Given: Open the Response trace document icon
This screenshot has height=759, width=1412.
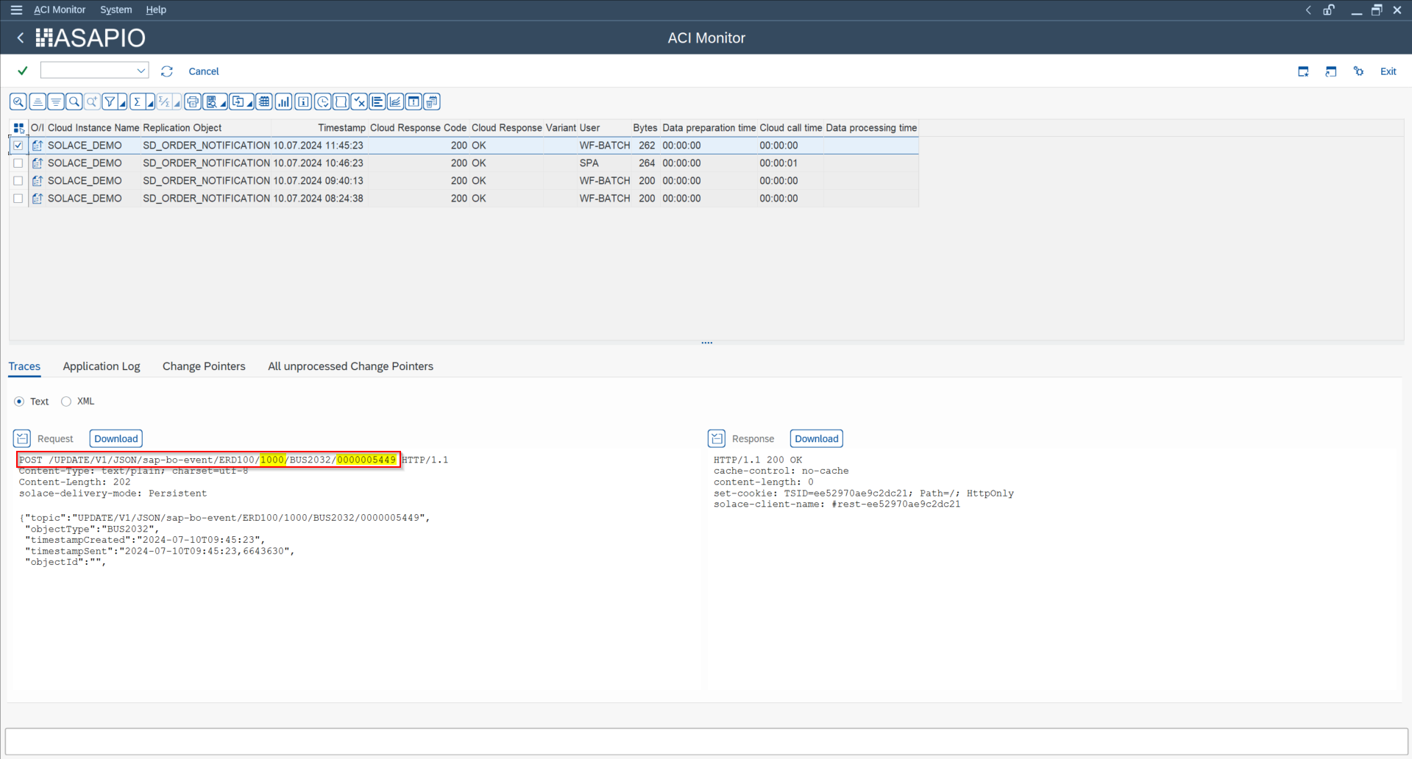Looking at the screenshot, I should pos(717,438).
